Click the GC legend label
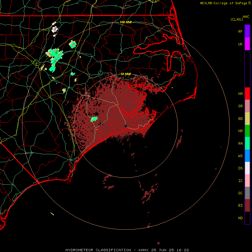This screenshot has width=252, height=252. pos(240,193)
